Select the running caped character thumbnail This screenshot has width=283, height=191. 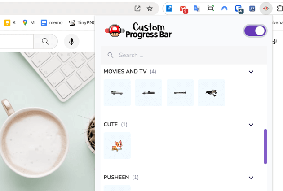[211, 93]
